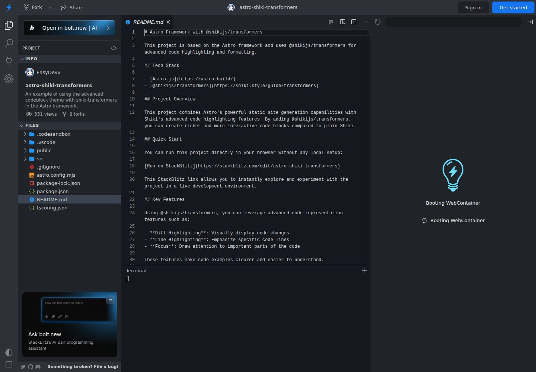Toggle the bottom panel layout icon
The image size is (536, 372).
tap(9, 364)
